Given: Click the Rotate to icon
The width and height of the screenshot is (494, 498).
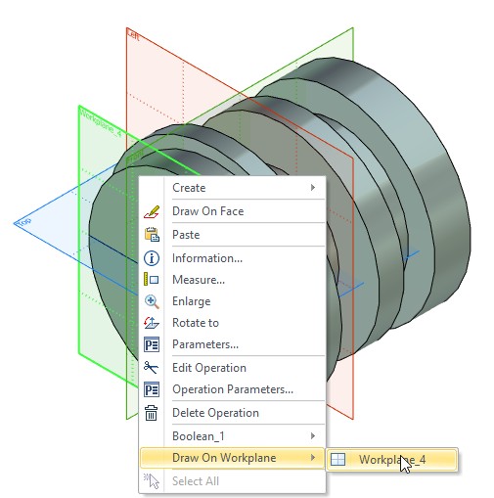Looking at the screenshot, I should [152, 323].
